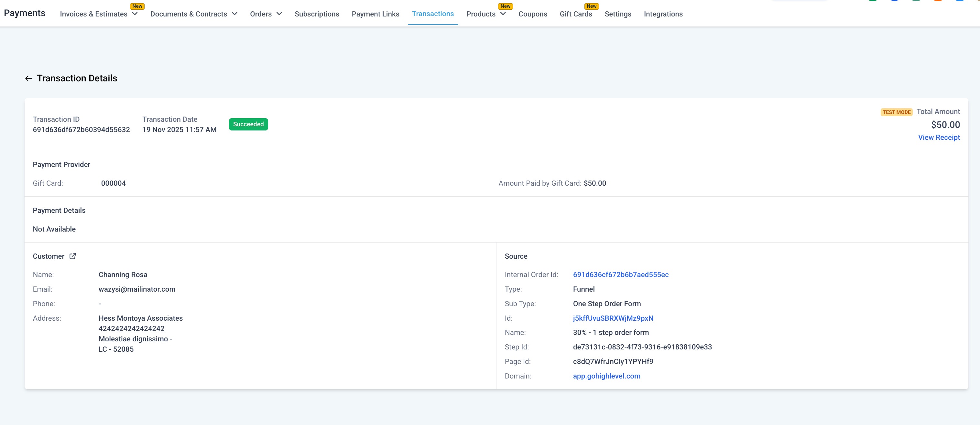Click the View Receipt link
This screenshot has height=425, width=980.
point(939,138)
